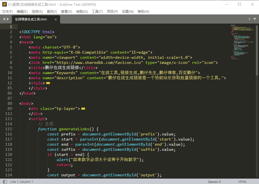Click the body tag on line 88
Image resolution: width=259 pixels, height=184 pixels.
(26, 104)
